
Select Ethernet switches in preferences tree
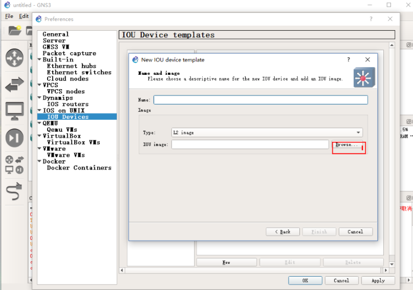pos(79,72)
